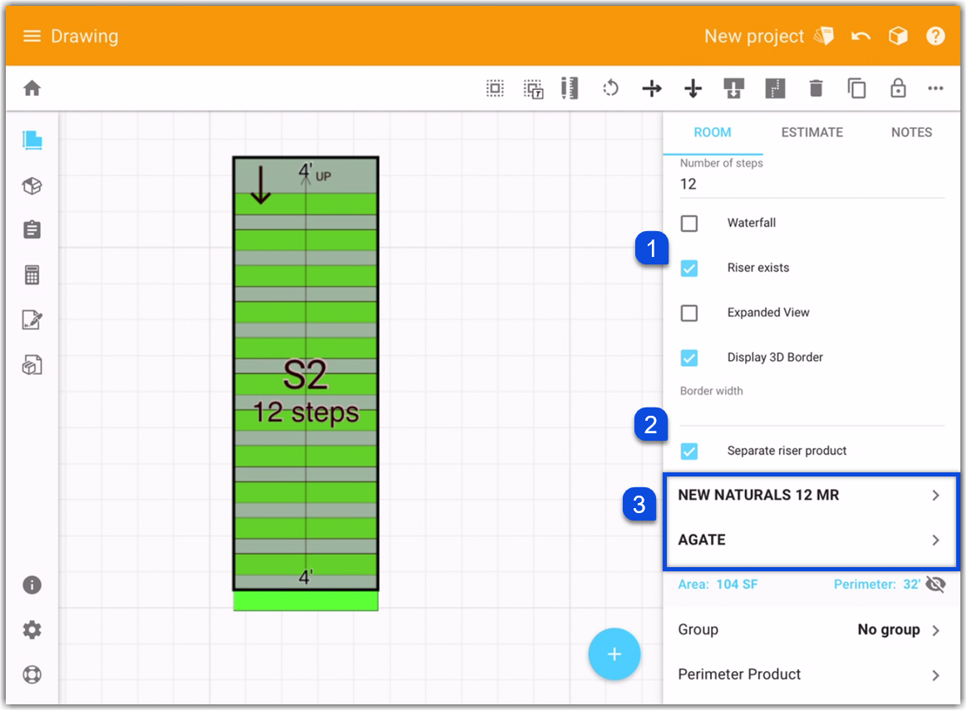Image resolution: width=967 pixels, height=711 pixels.
Task: Open the help question mark icon
Action: point(935,37)
